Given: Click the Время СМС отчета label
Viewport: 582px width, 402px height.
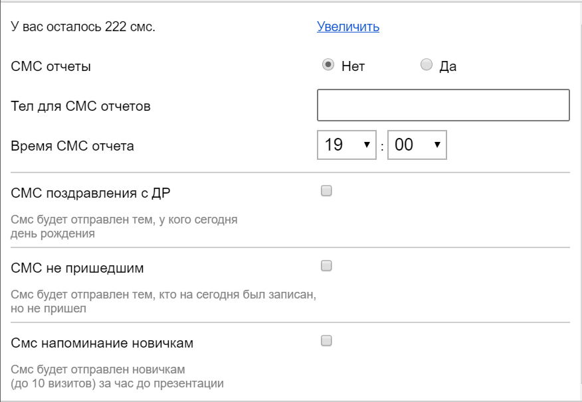Looking at the screenshot, I should point(72,146).
